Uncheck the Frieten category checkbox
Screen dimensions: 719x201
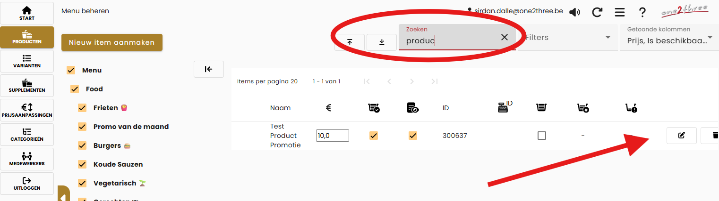(82, 108)
